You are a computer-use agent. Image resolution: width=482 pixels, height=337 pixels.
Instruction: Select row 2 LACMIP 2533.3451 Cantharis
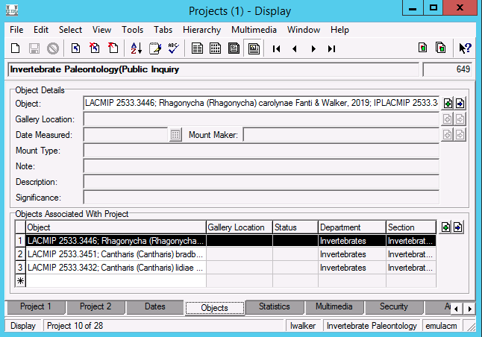click(x=116, y=254)
